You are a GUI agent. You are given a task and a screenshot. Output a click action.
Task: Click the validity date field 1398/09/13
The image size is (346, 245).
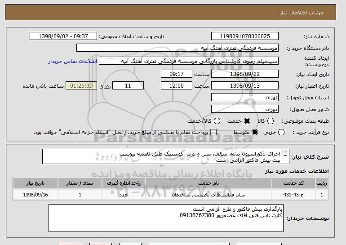pyautogui.click(x=245, y=86)
